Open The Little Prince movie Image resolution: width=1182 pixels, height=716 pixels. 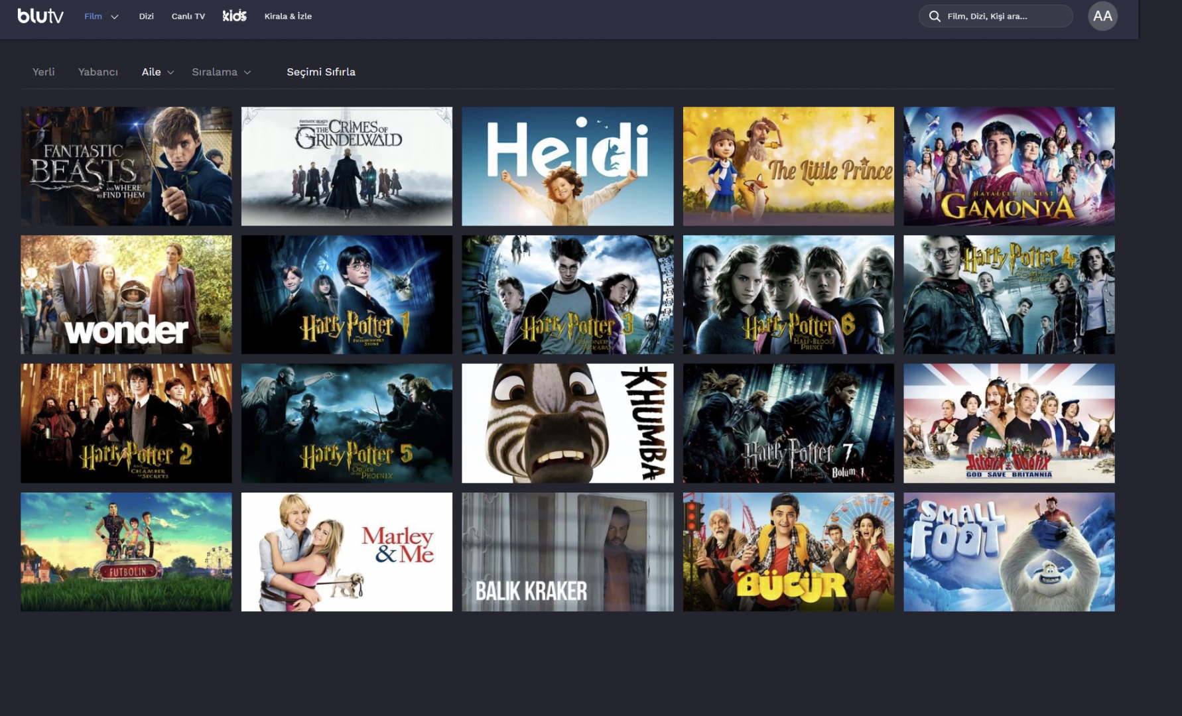788,166
